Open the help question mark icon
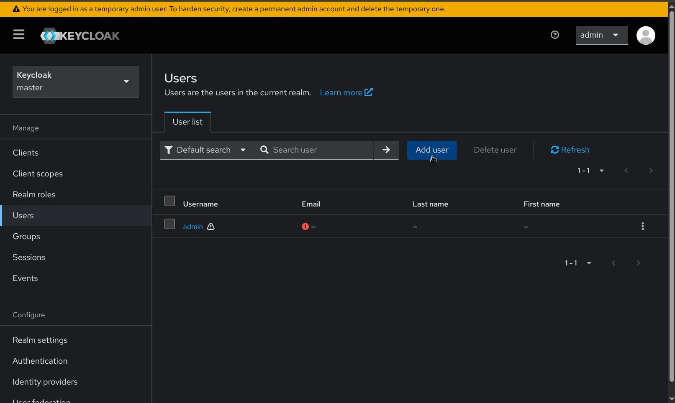This screenshot has width=675, height=403. [555, 35]
